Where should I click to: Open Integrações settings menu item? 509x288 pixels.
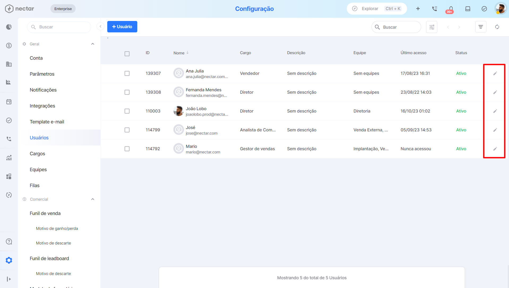(42, 106)
